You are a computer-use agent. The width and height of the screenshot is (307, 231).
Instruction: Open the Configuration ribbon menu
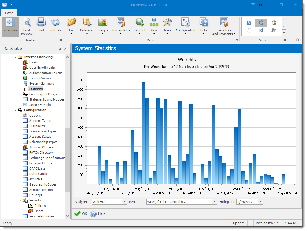pos(186,26)
